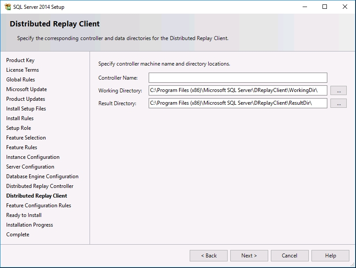
Task: Open the Help for this page
Action: pyautogui.click(x=330, y=256)
